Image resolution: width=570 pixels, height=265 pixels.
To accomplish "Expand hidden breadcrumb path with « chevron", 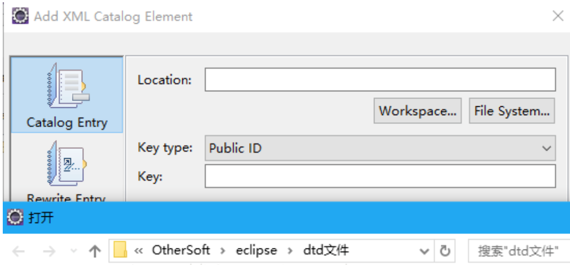I will [139, 251].
